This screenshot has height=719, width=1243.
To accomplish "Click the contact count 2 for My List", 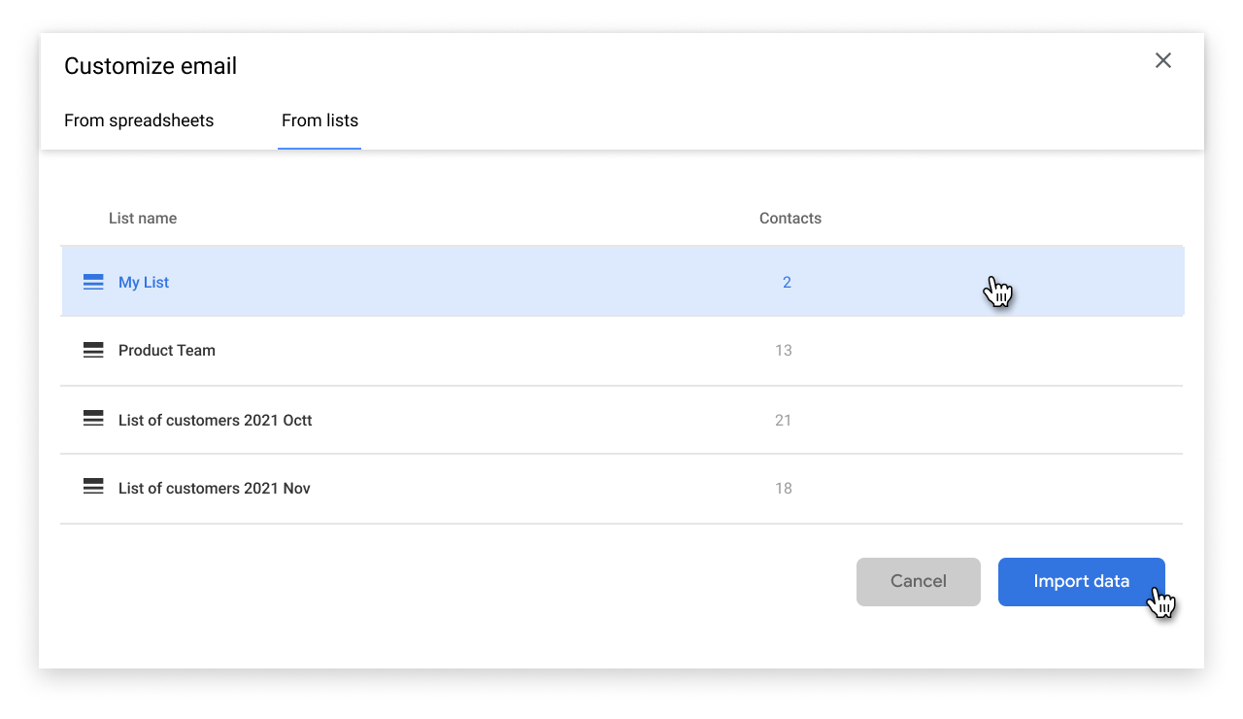I will point(787,283).
